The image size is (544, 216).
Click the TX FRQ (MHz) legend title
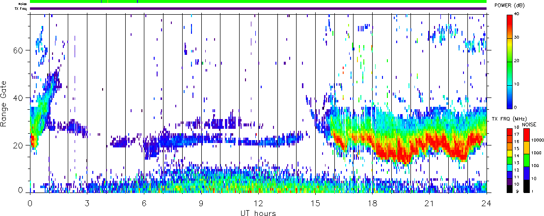(x=509, y=119)
